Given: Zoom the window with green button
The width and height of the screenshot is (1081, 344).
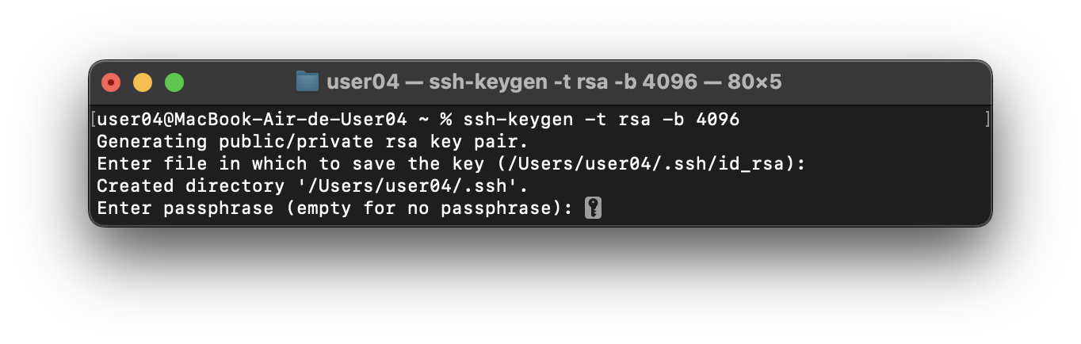Looking at the screenshot, I should point(174,82).
